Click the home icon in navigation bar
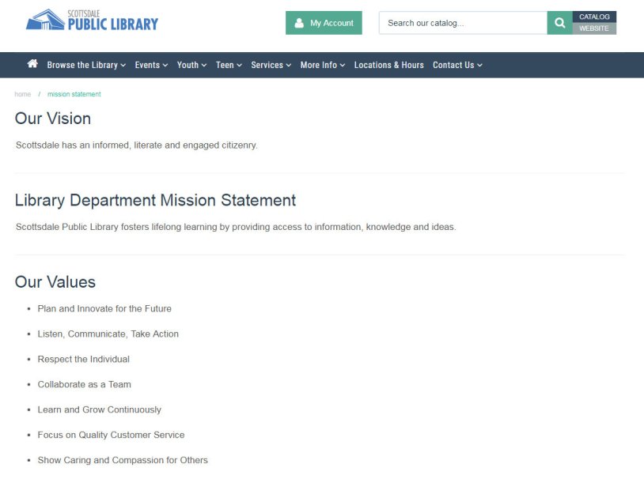Screen dimensions: 644x494 coord(32,64)
